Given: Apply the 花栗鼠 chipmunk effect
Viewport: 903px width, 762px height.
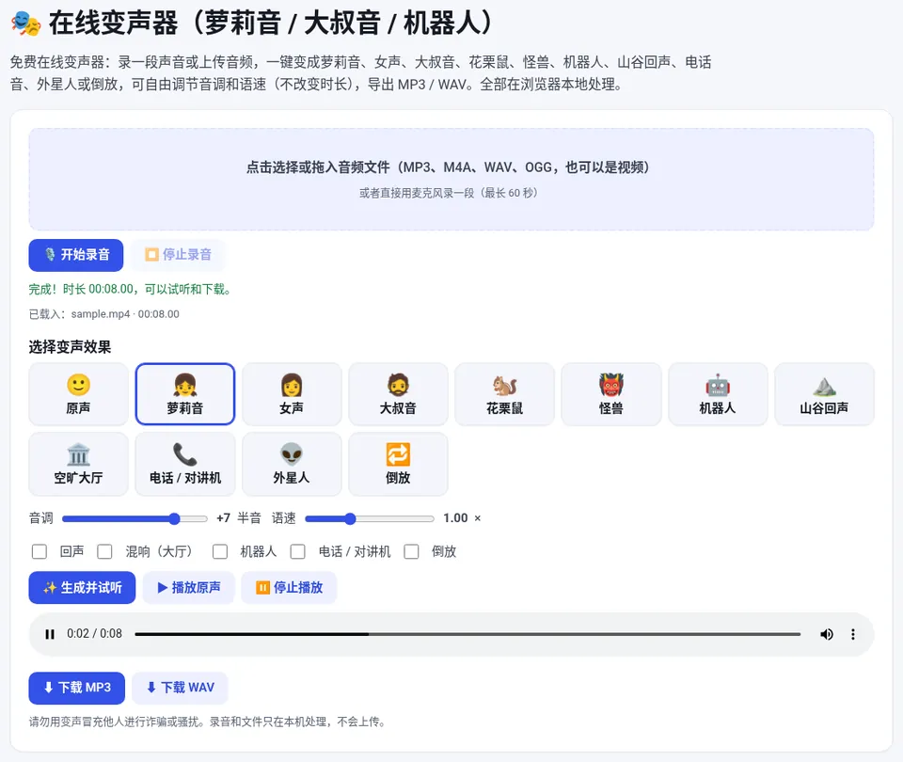Looking at the screenshot, I should point(504,394).
